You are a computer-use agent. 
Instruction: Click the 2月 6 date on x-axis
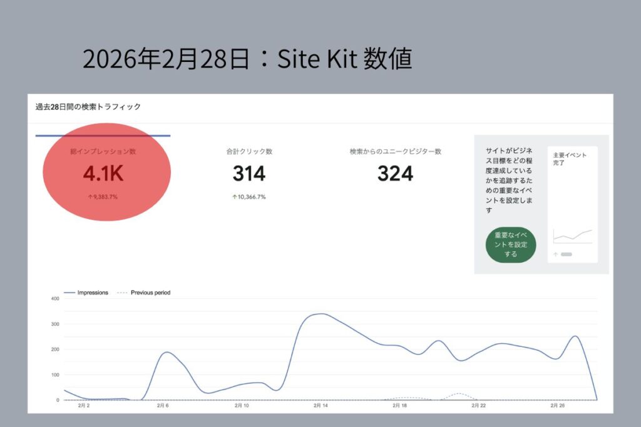click(x=162, y=406)
